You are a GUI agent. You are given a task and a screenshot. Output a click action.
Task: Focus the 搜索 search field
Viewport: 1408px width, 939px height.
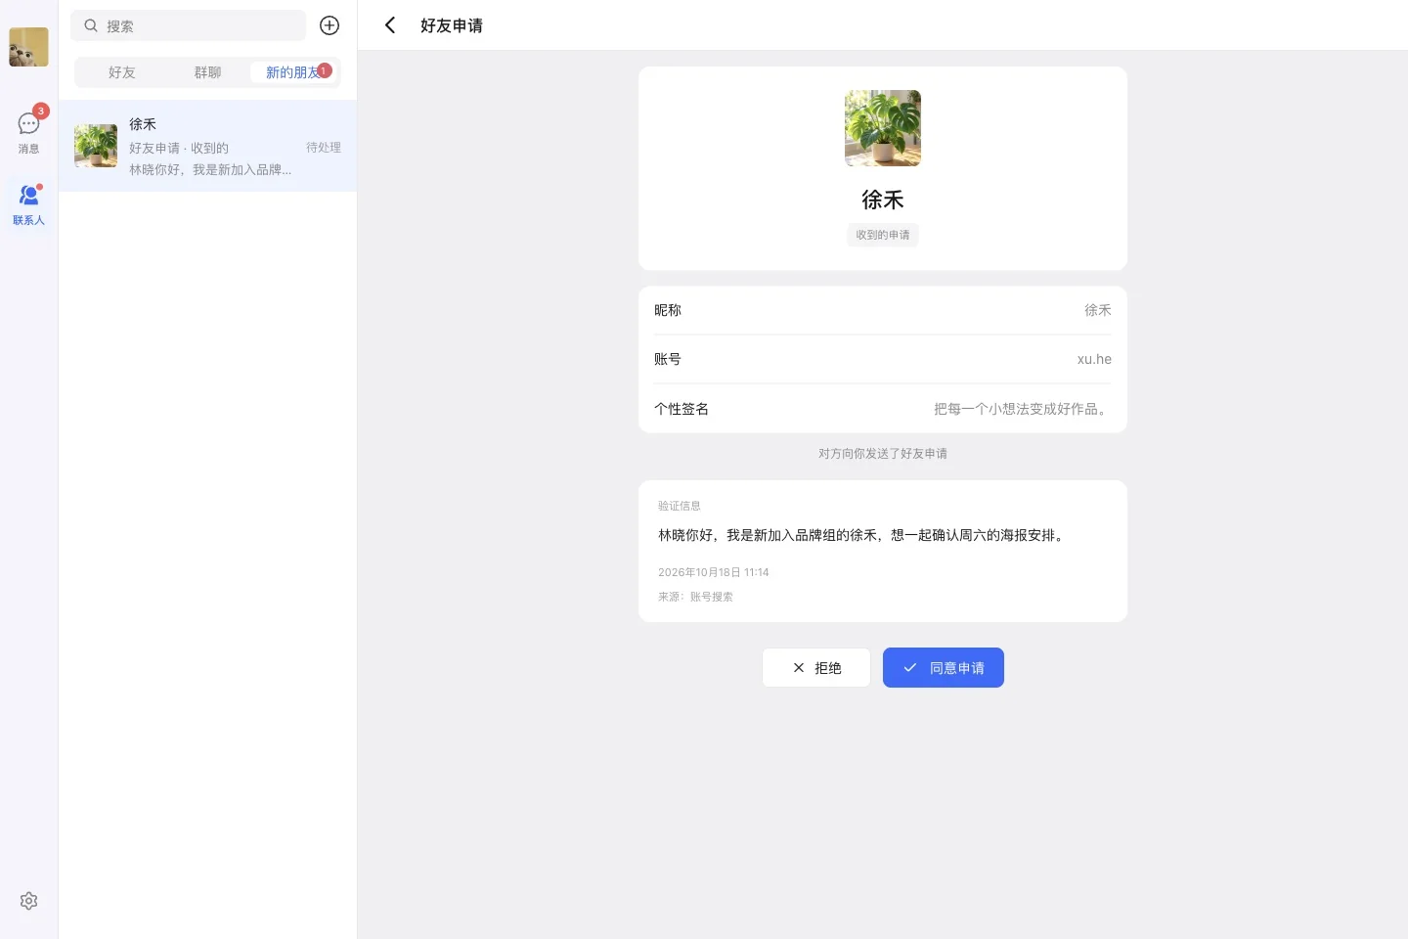pyautogui.click(x=188, y=25)
